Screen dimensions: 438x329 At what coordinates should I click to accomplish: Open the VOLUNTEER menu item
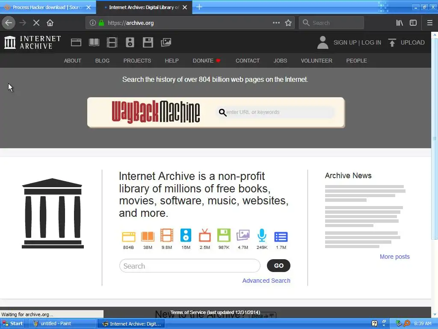[317, 60]
